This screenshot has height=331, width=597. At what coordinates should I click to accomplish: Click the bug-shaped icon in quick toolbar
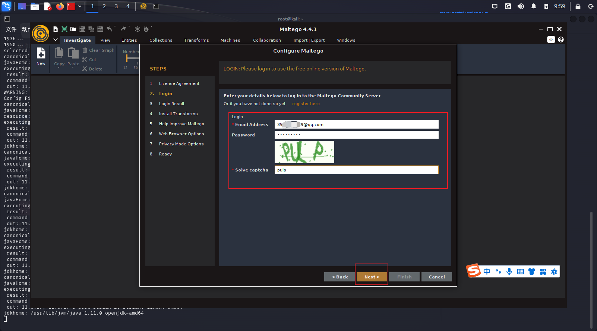(x=146, y=29)
